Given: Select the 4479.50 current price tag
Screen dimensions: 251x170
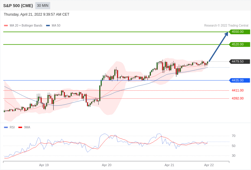Looking at the screenshot, I should point(240,61).
